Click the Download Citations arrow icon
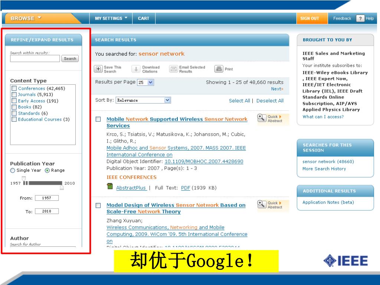Screen dimensions: 380x285 click(x=136, y=69)
